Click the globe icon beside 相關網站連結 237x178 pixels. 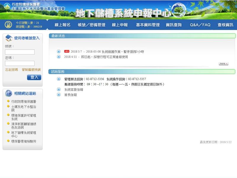click(9, 93)
